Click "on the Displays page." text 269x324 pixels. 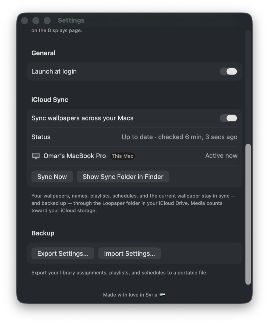pyautogui.click(x=57, y=30)
